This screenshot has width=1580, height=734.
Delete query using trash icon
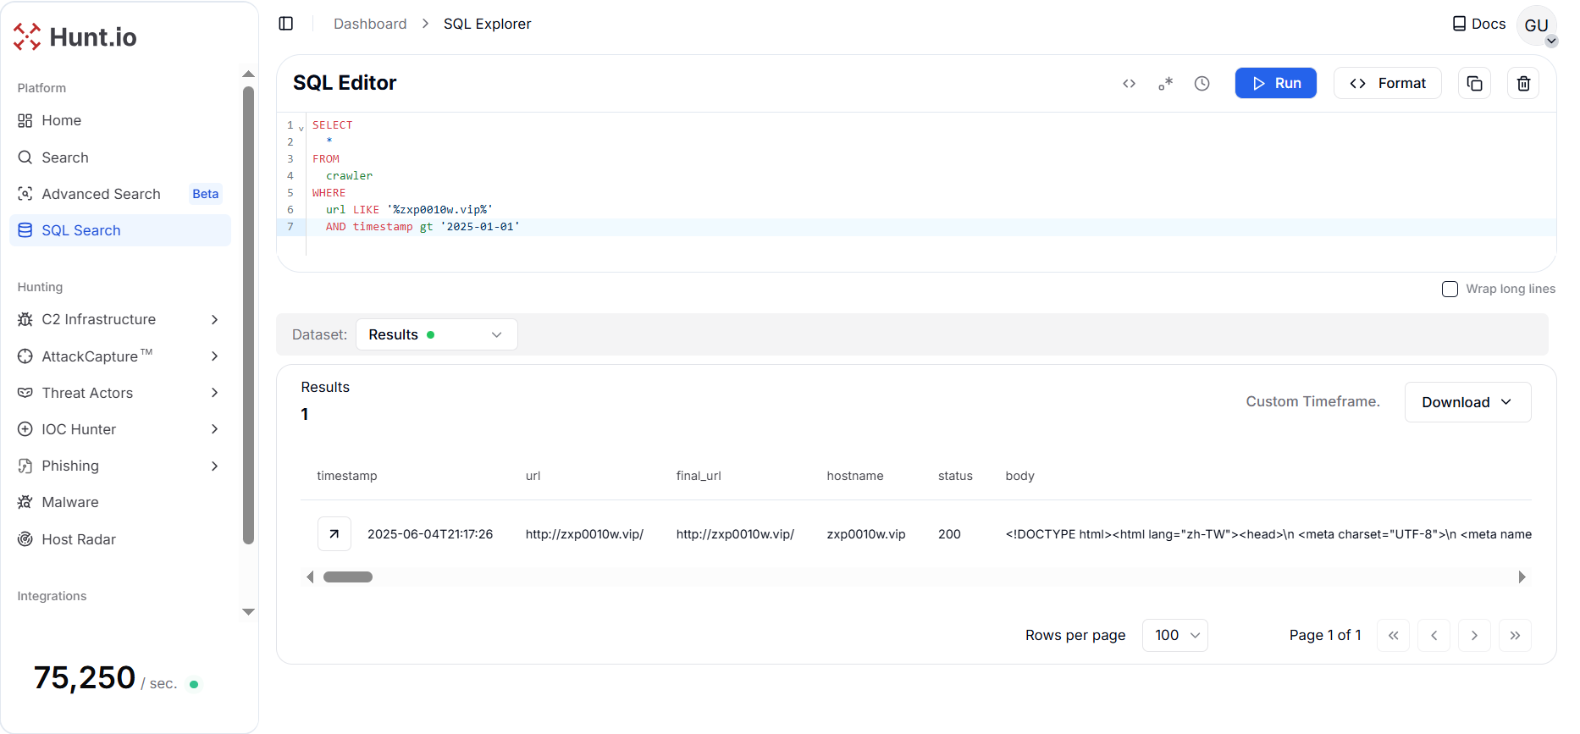coord(1523,83)
